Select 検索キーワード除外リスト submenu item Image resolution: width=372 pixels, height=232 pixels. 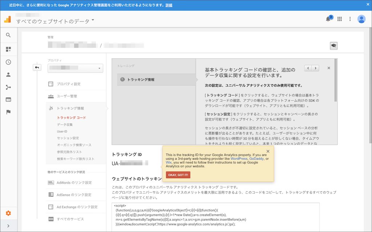pyautogui.click(x=76, y=159)
